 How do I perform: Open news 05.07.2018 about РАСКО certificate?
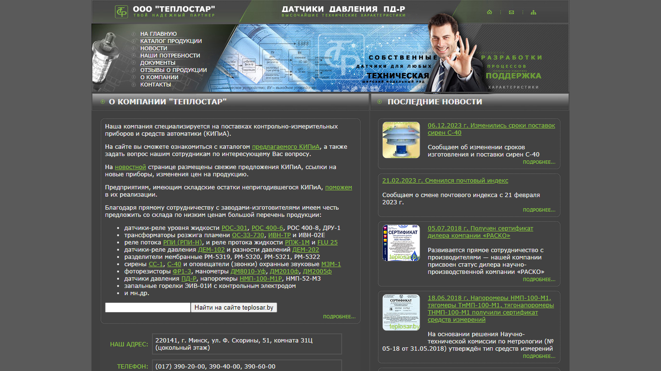coord(481,232)
